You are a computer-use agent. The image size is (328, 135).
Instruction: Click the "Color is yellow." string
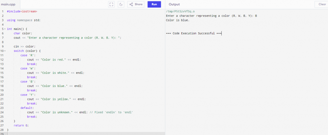click(x=56, y=99)
